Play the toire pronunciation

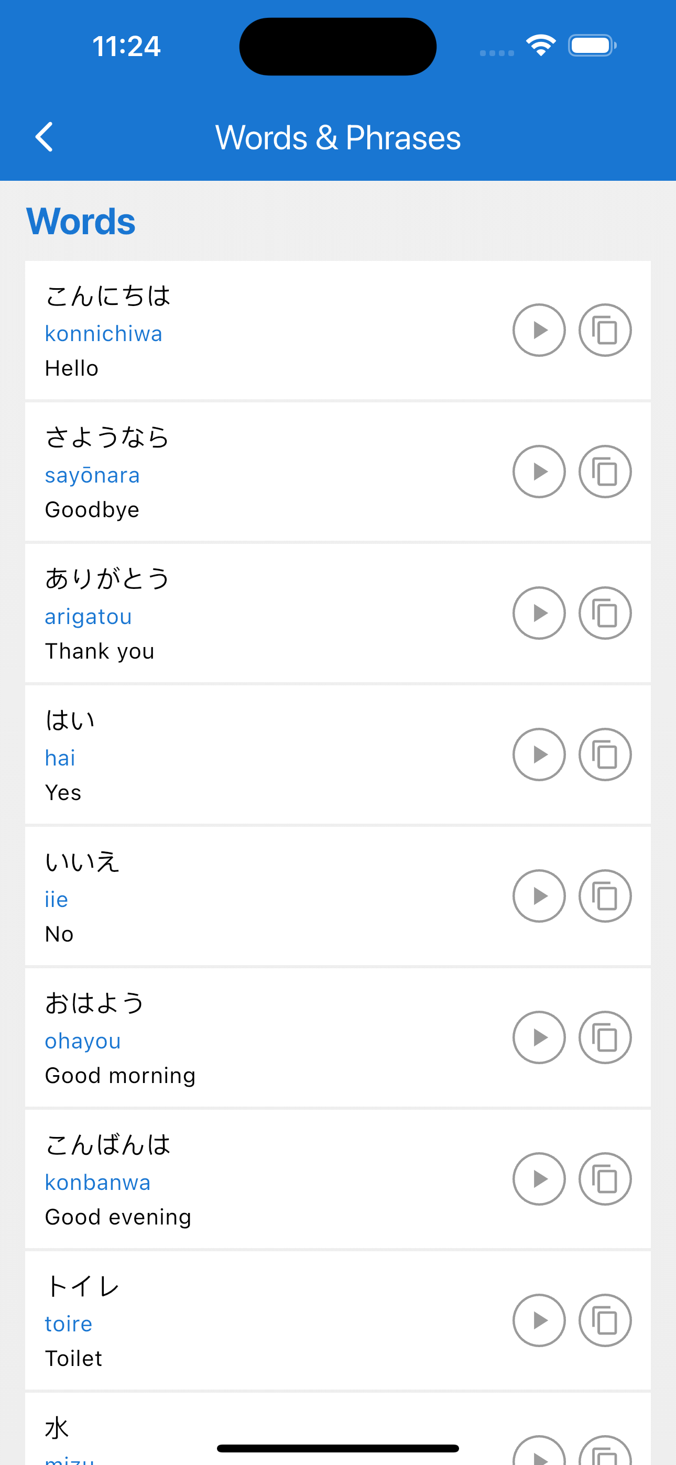pyautogui.click(x=539, y=1320)
